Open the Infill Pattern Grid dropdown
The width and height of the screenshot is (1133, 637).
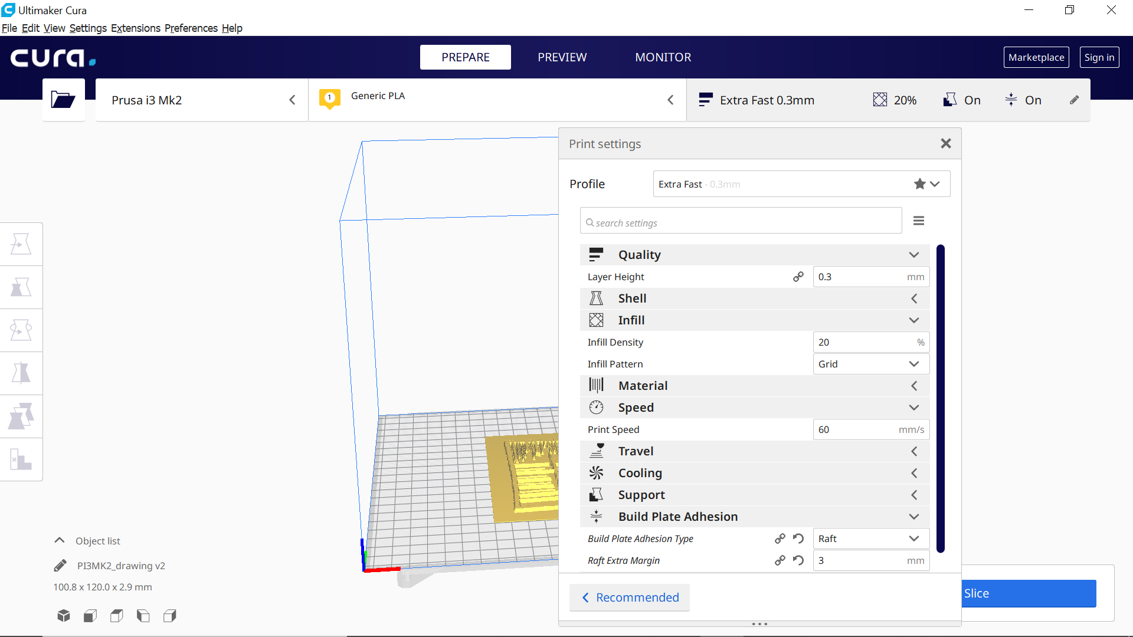[x=871, y=364]
